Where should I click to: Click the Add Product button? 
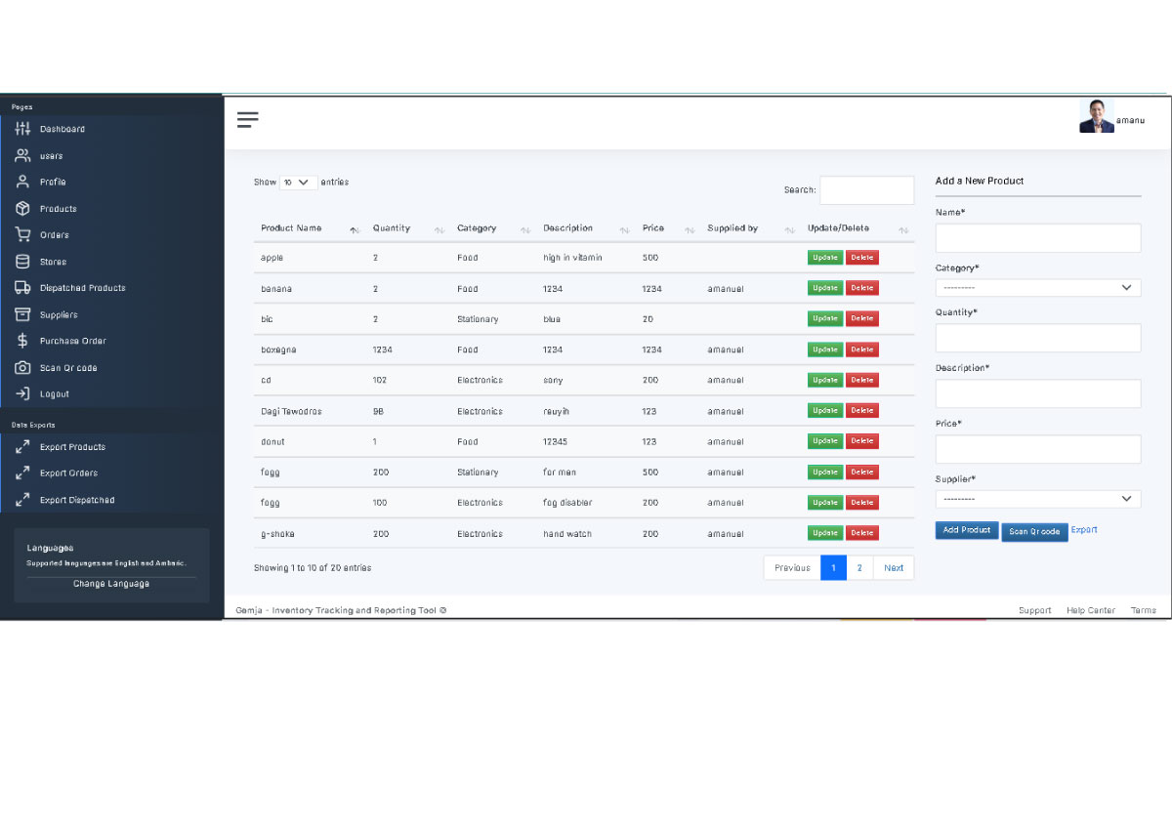(x=966, y=530)
